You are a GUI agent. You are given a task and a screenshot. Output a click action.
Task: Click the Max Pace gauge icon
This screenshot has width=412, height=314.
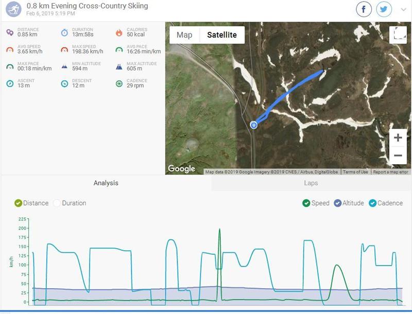click(10, 67)
